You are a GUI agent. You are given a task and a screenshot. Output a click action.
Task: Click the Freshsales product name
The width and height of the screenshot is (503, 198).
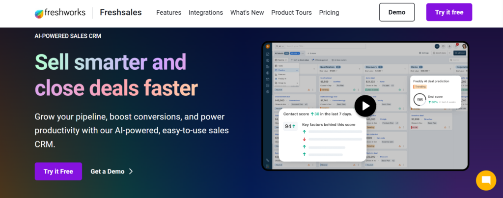pos(121,13)
